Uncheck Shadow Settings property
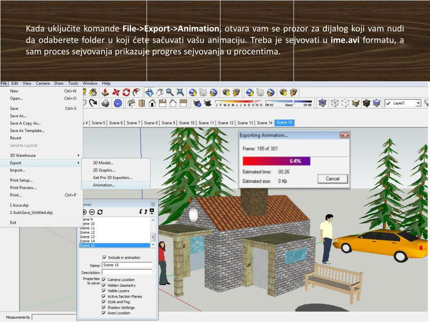Image resolution: width=430 pixels, height=322 pixels. click(x=104, y=307)
